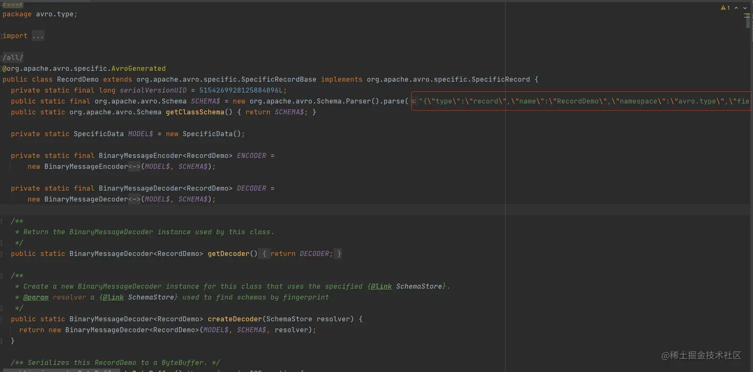This screenshot has height=372, width=753.
Task: Click 'SchemaStore resolver' parameter
Action: pyautogui.click(x=308, y=319)
